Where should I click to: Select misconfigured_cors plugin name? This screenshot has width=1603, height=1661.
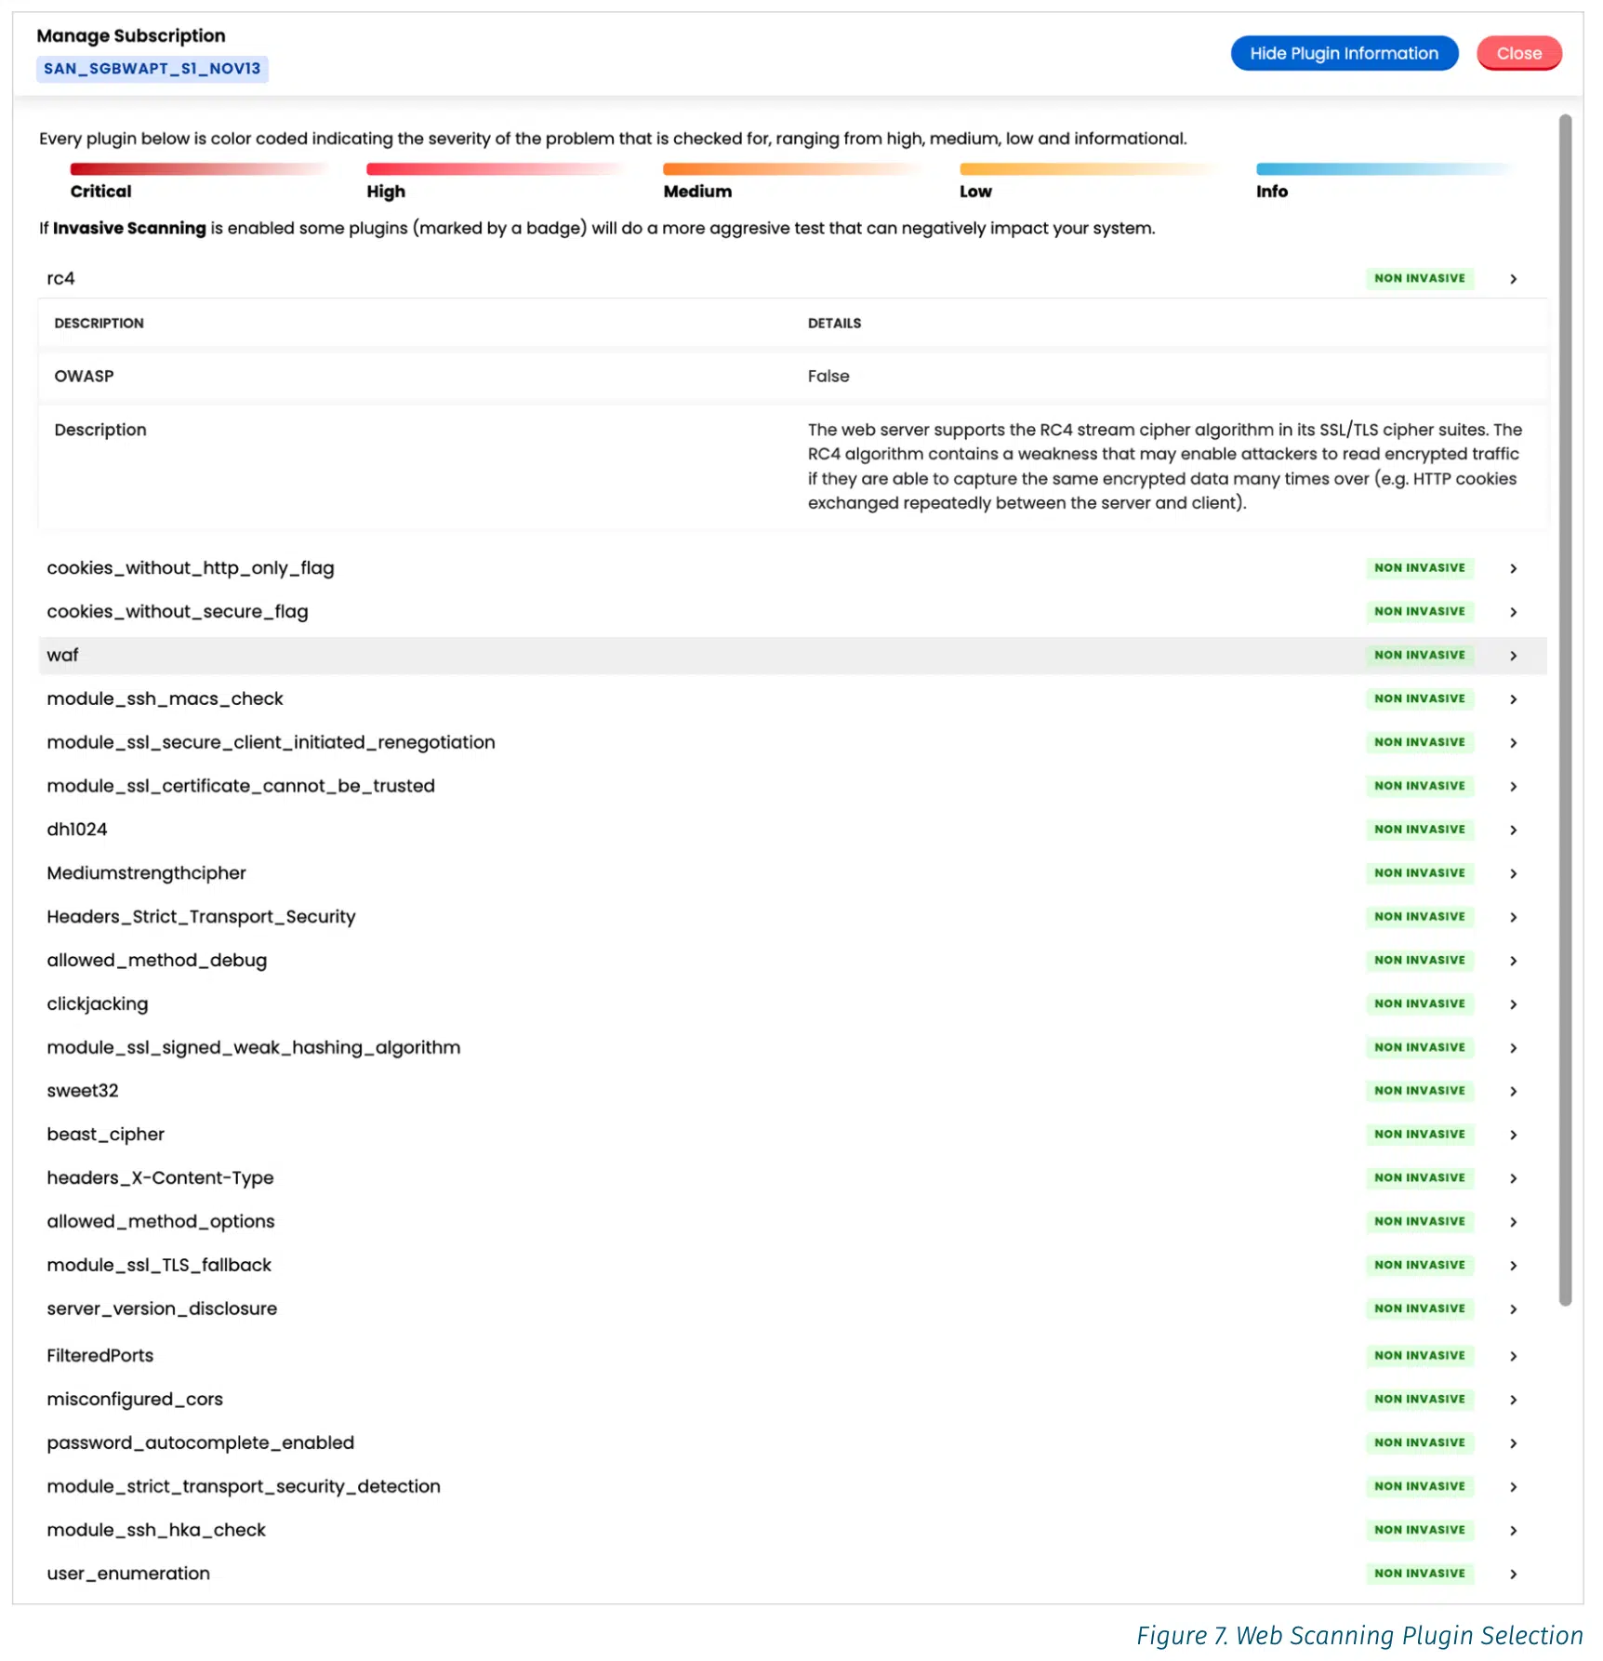[x=135, y=1400]
